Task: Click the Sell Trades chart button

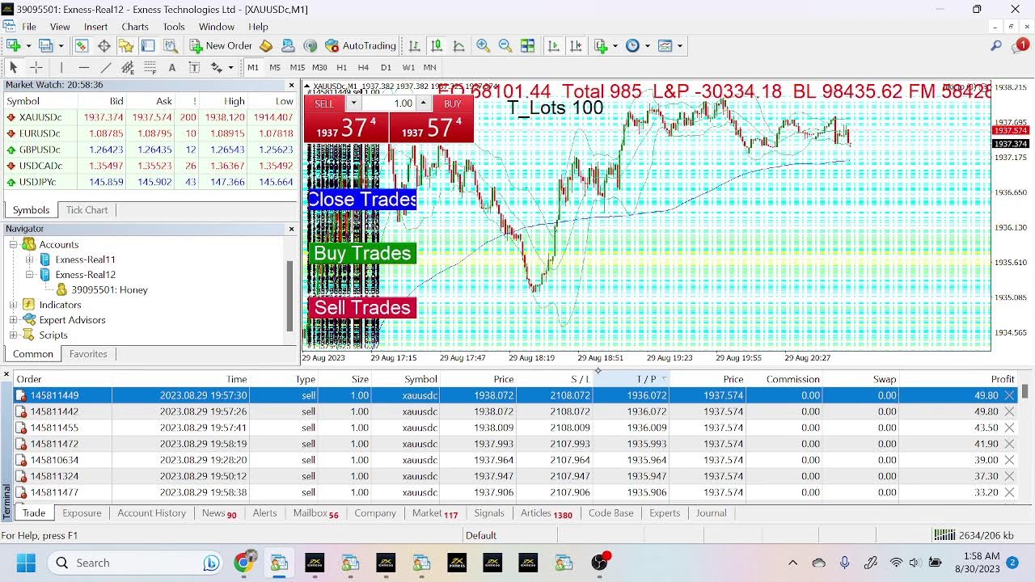Action: 362,307
